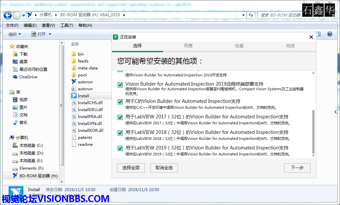This screenshot has width=340, height=205.
Task: Open the 编辑(E) menu
Action: click(x=30, y=25)
